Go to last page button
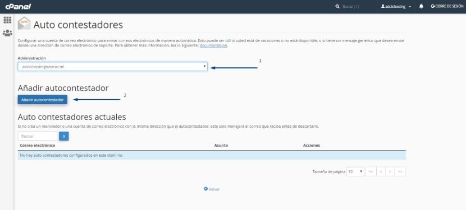This screenshot has height=210, width=466. pos(400,171)
